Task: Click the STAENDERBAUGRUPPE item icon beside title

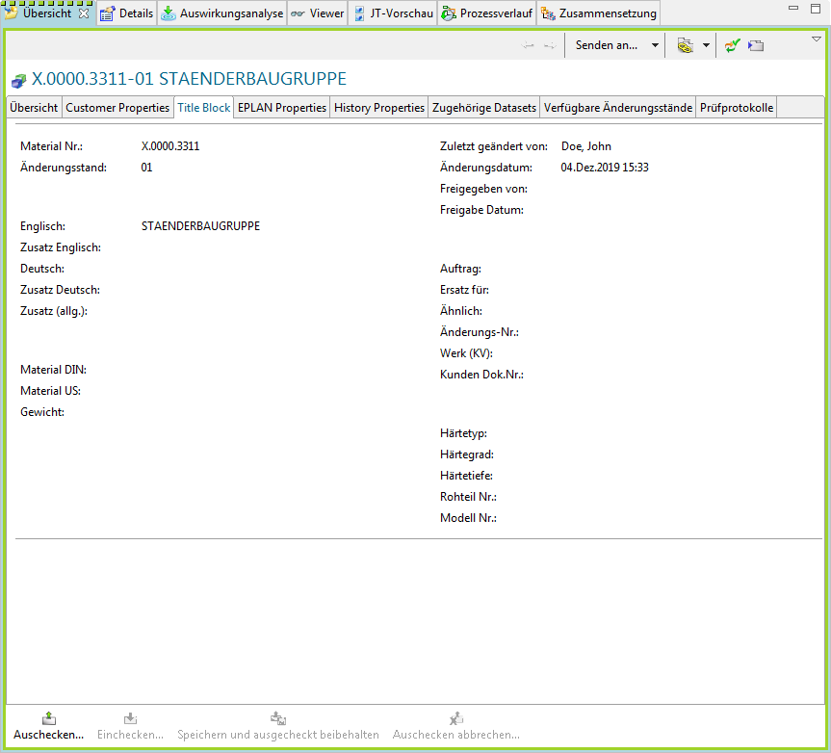Action: [x=18, y=81]
